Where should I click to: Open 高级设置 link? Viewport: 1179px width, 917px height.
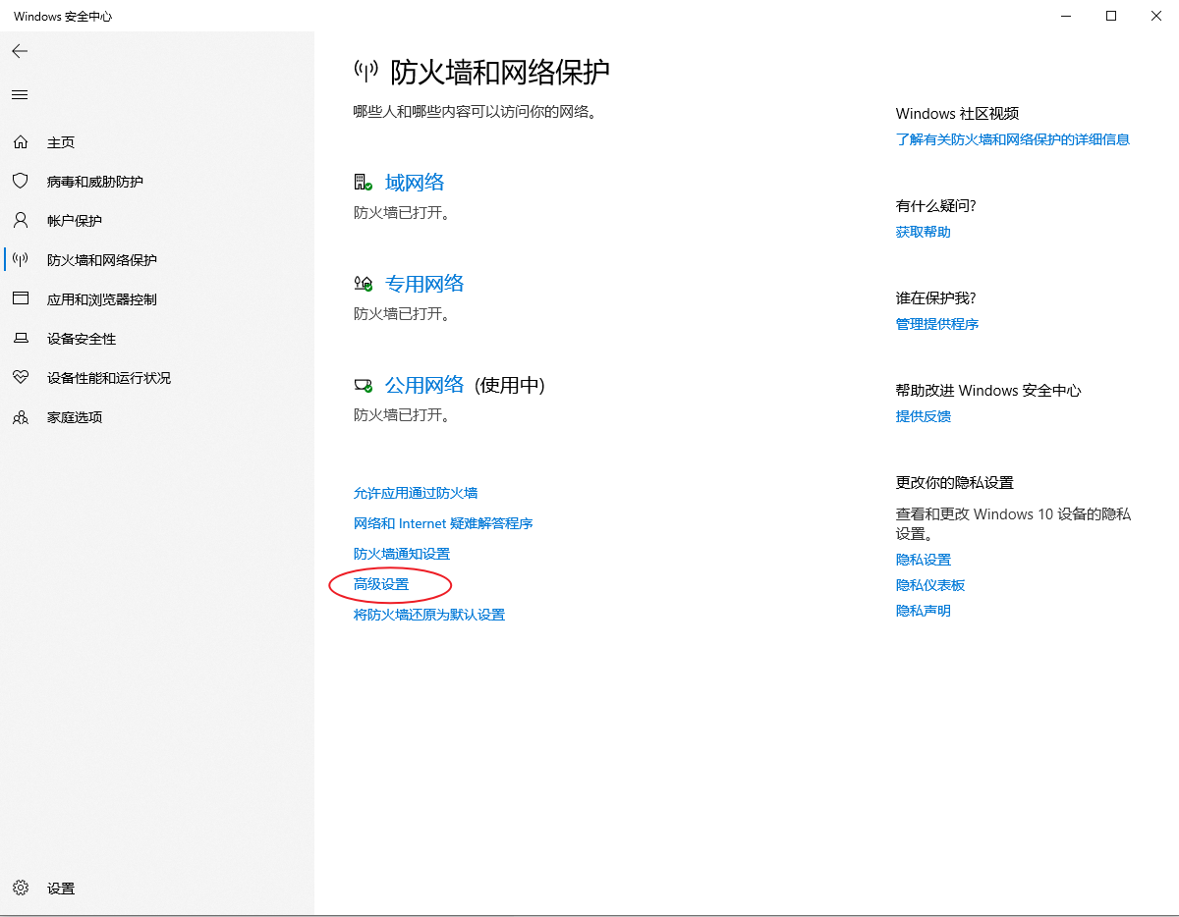pos(381,584)
